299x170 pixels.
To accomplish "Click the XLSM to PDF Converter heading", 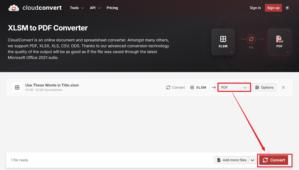I will point(48,28).
